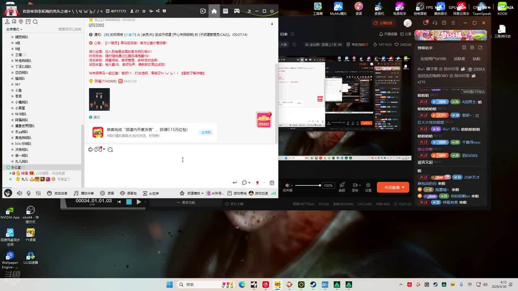
Task: Open the headset support icon in stream app
Action: [x=435, y=23]
